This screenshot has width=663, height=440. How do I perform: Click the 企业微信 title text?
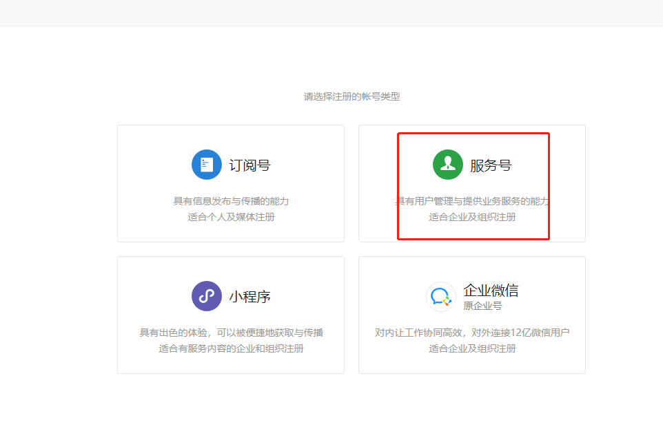pos(493,291)
